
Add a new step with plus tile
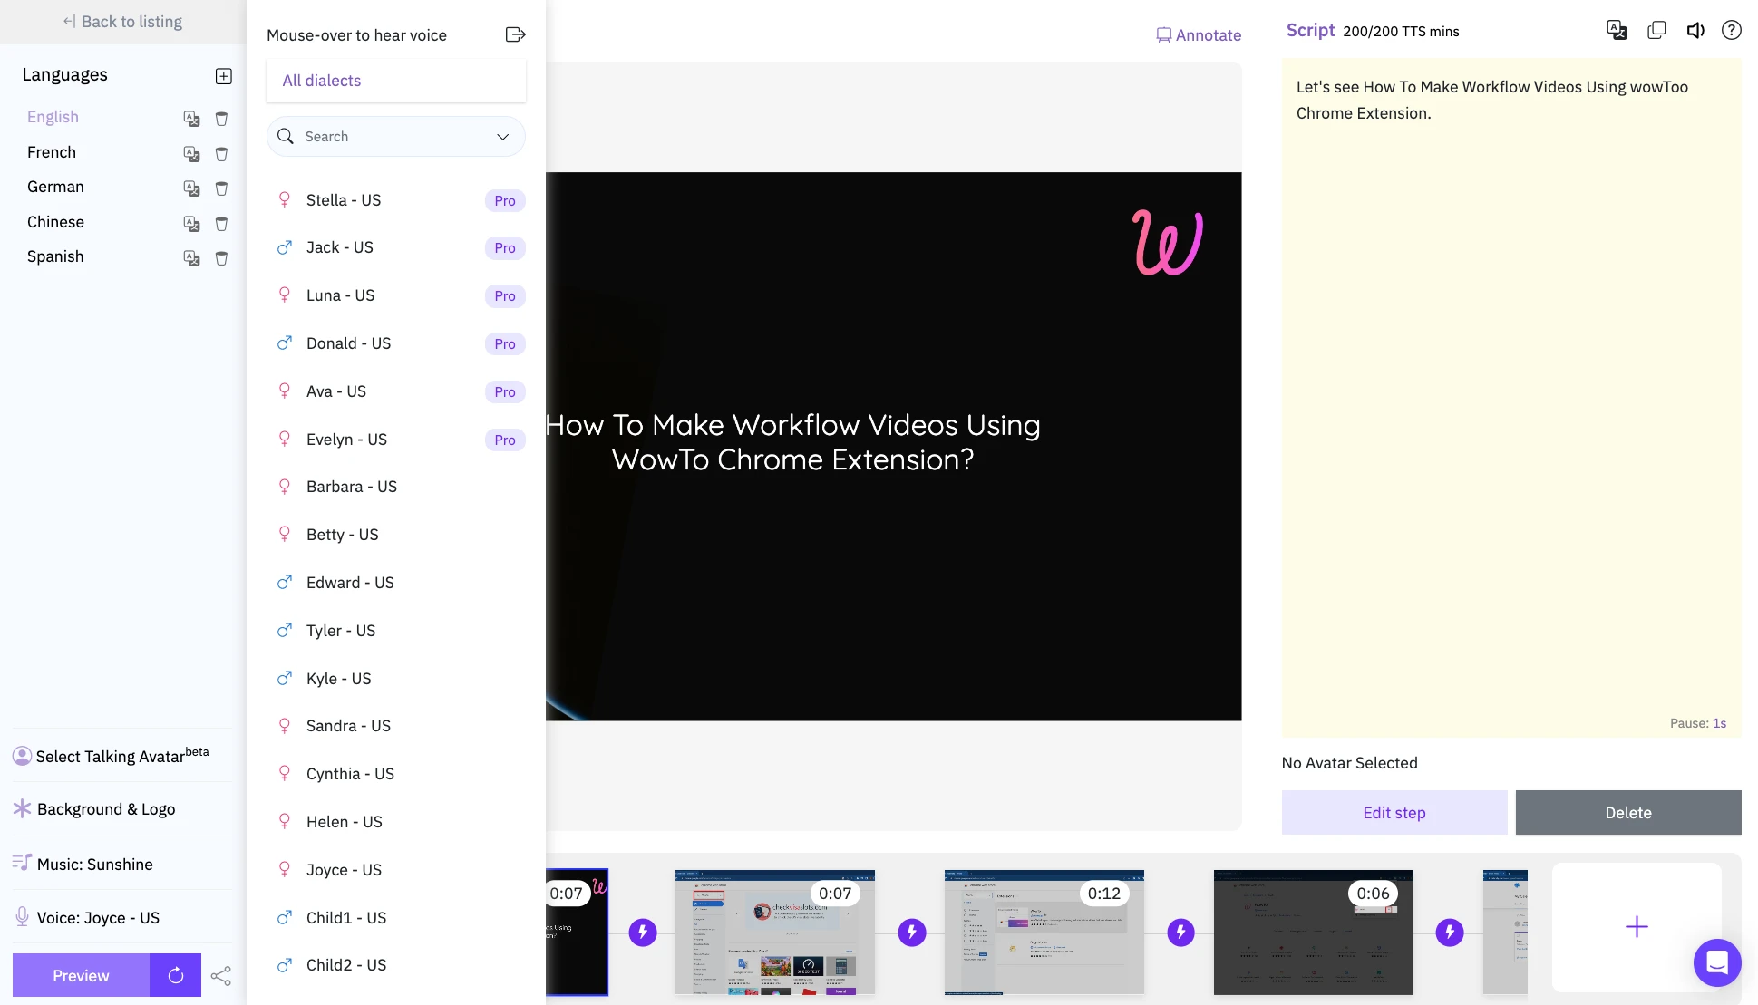[x=1637, y=927]
